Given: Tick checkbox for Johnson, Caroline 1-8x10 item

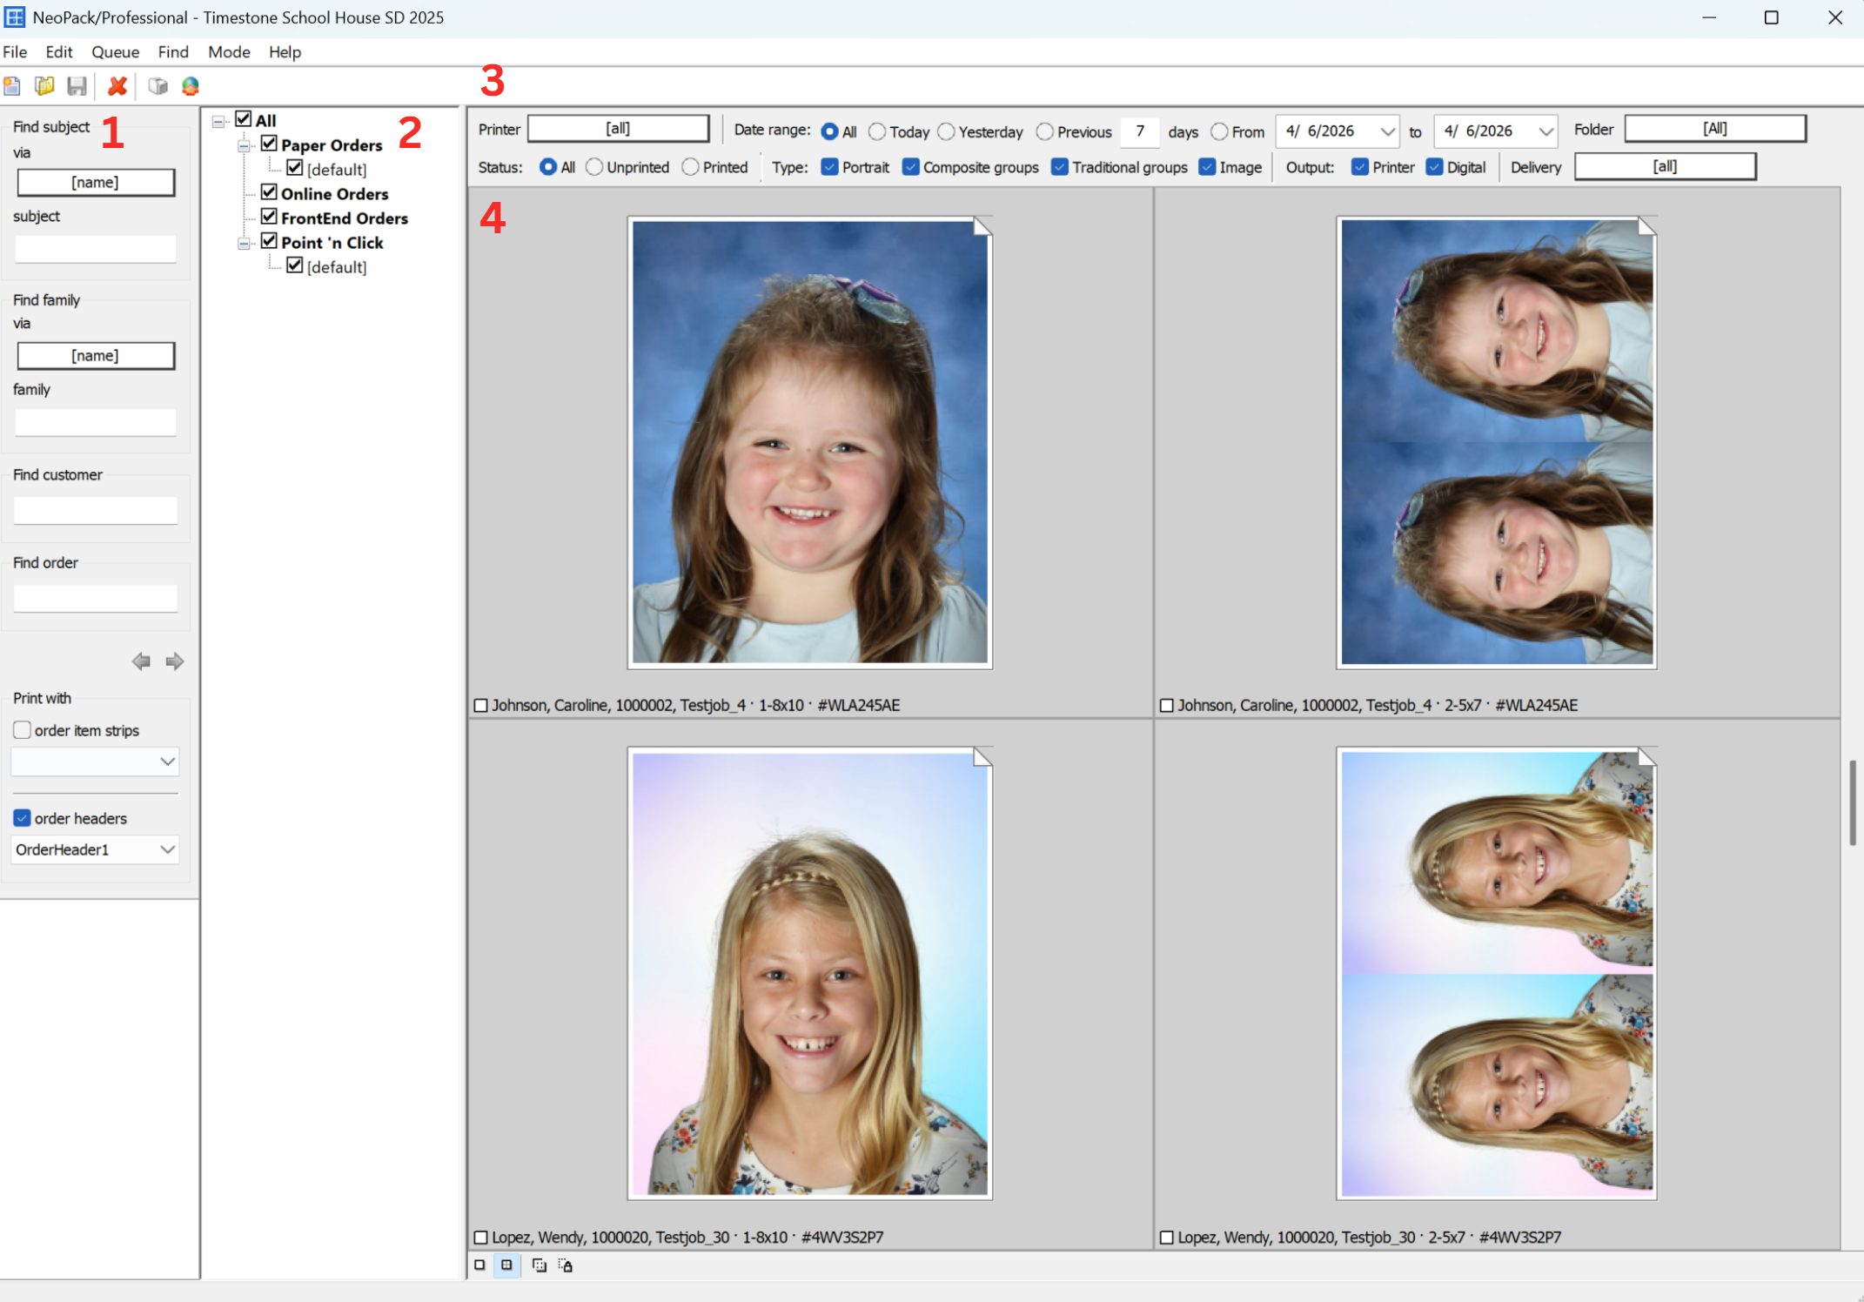Looking at the screenshot, I should click(x=480, y=705).
